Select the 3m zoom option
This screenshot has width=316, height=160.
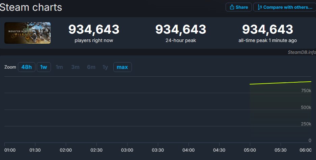click(x=75, y=67)
